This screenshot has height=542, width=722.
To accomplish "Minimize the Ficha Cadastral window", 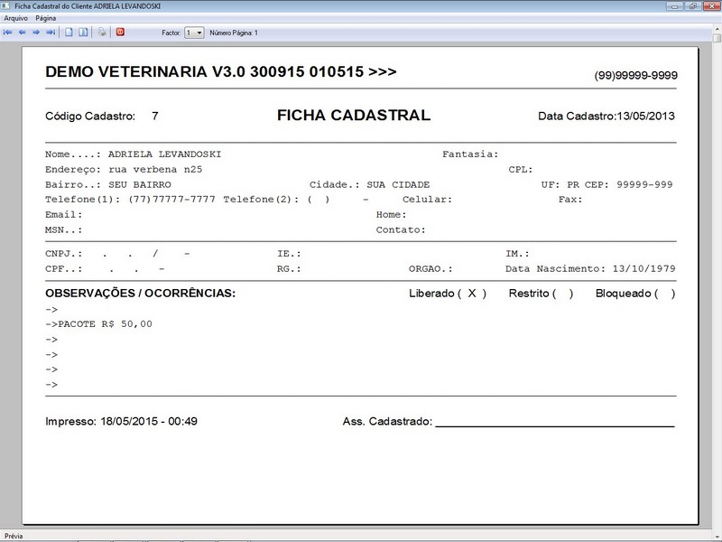I will (674, 6).
